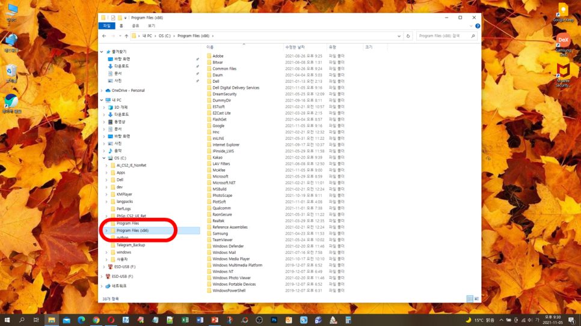Open weather widget showing 15°C
The image size is (581, 326).
pos(480,320)
